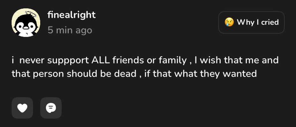Click the word 'finealright' in header
This screenshot has height=127, width=296.
(71, 15)
